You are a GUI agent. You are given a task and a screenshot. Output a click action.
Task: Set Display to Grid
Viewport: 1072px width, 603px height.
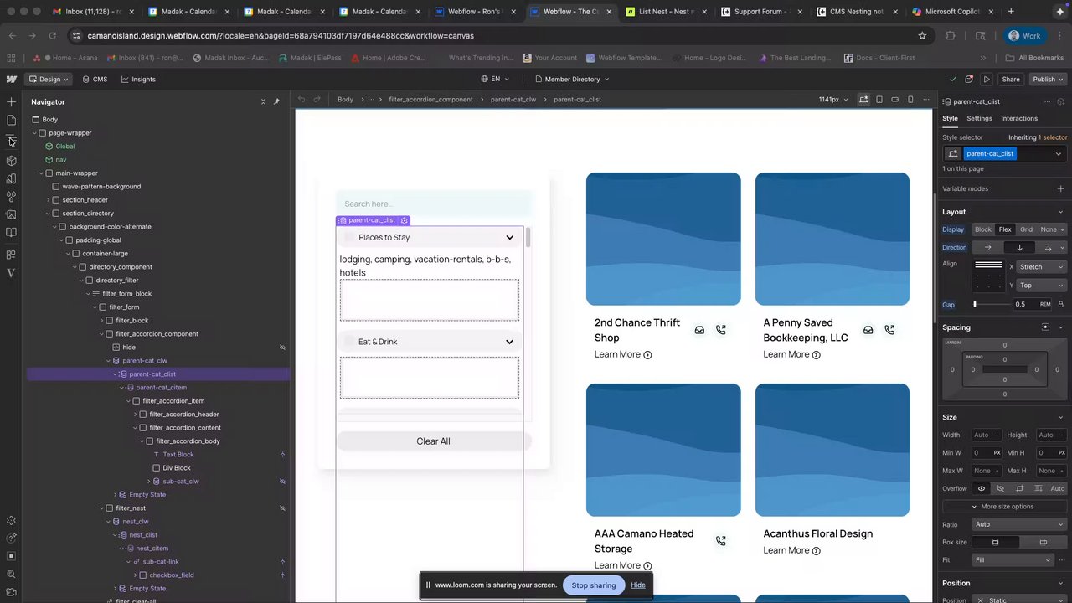[1026, 229]
